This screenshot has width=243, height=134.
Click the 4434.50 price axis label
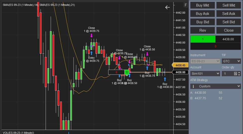(x=180, y=124)
